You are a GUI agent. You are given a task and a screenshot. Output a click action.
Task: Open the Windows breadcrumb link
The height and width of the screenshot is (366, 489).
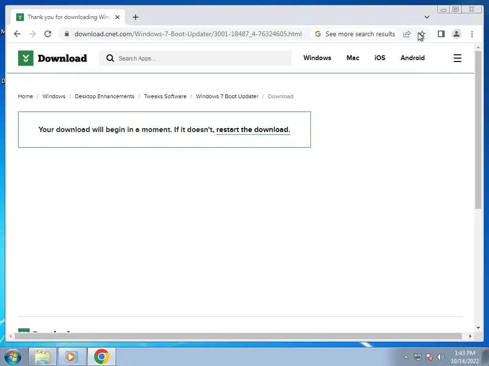tap(54, 96)
